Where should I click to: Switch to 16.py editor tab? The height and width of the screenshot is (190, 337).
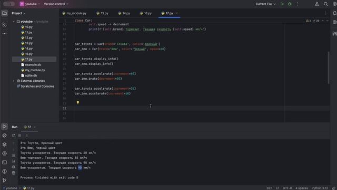click(x=146, y=13)
